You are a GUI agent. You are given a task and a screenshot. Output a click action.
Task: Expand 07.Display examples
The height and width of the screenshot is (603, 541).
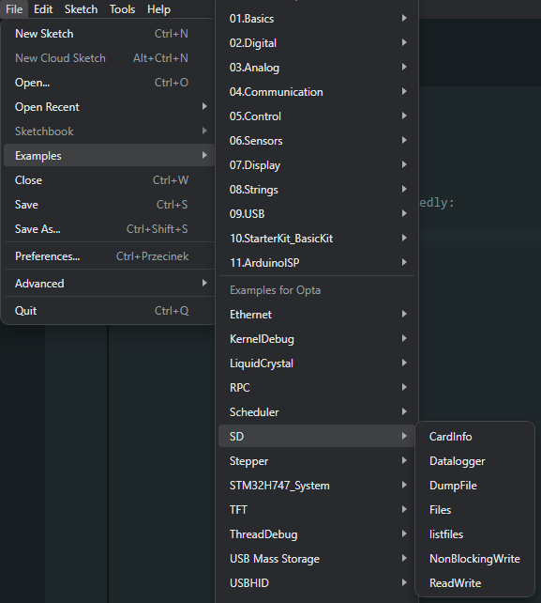click(317, 165)
